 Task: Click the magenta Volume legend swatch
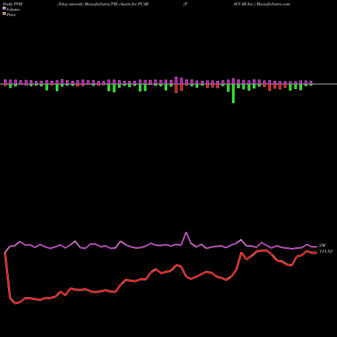4,9
